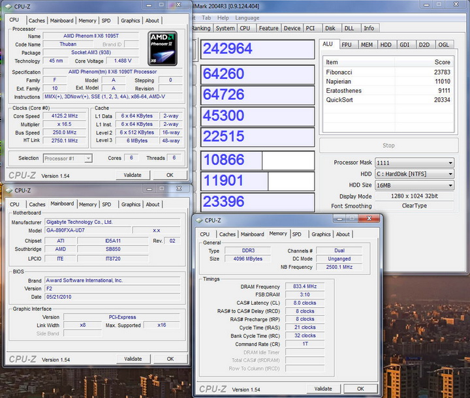Click OK in the CPU-Z Mainboard window
The width and height of the screenshot is (470, 398).
(170, 359)
